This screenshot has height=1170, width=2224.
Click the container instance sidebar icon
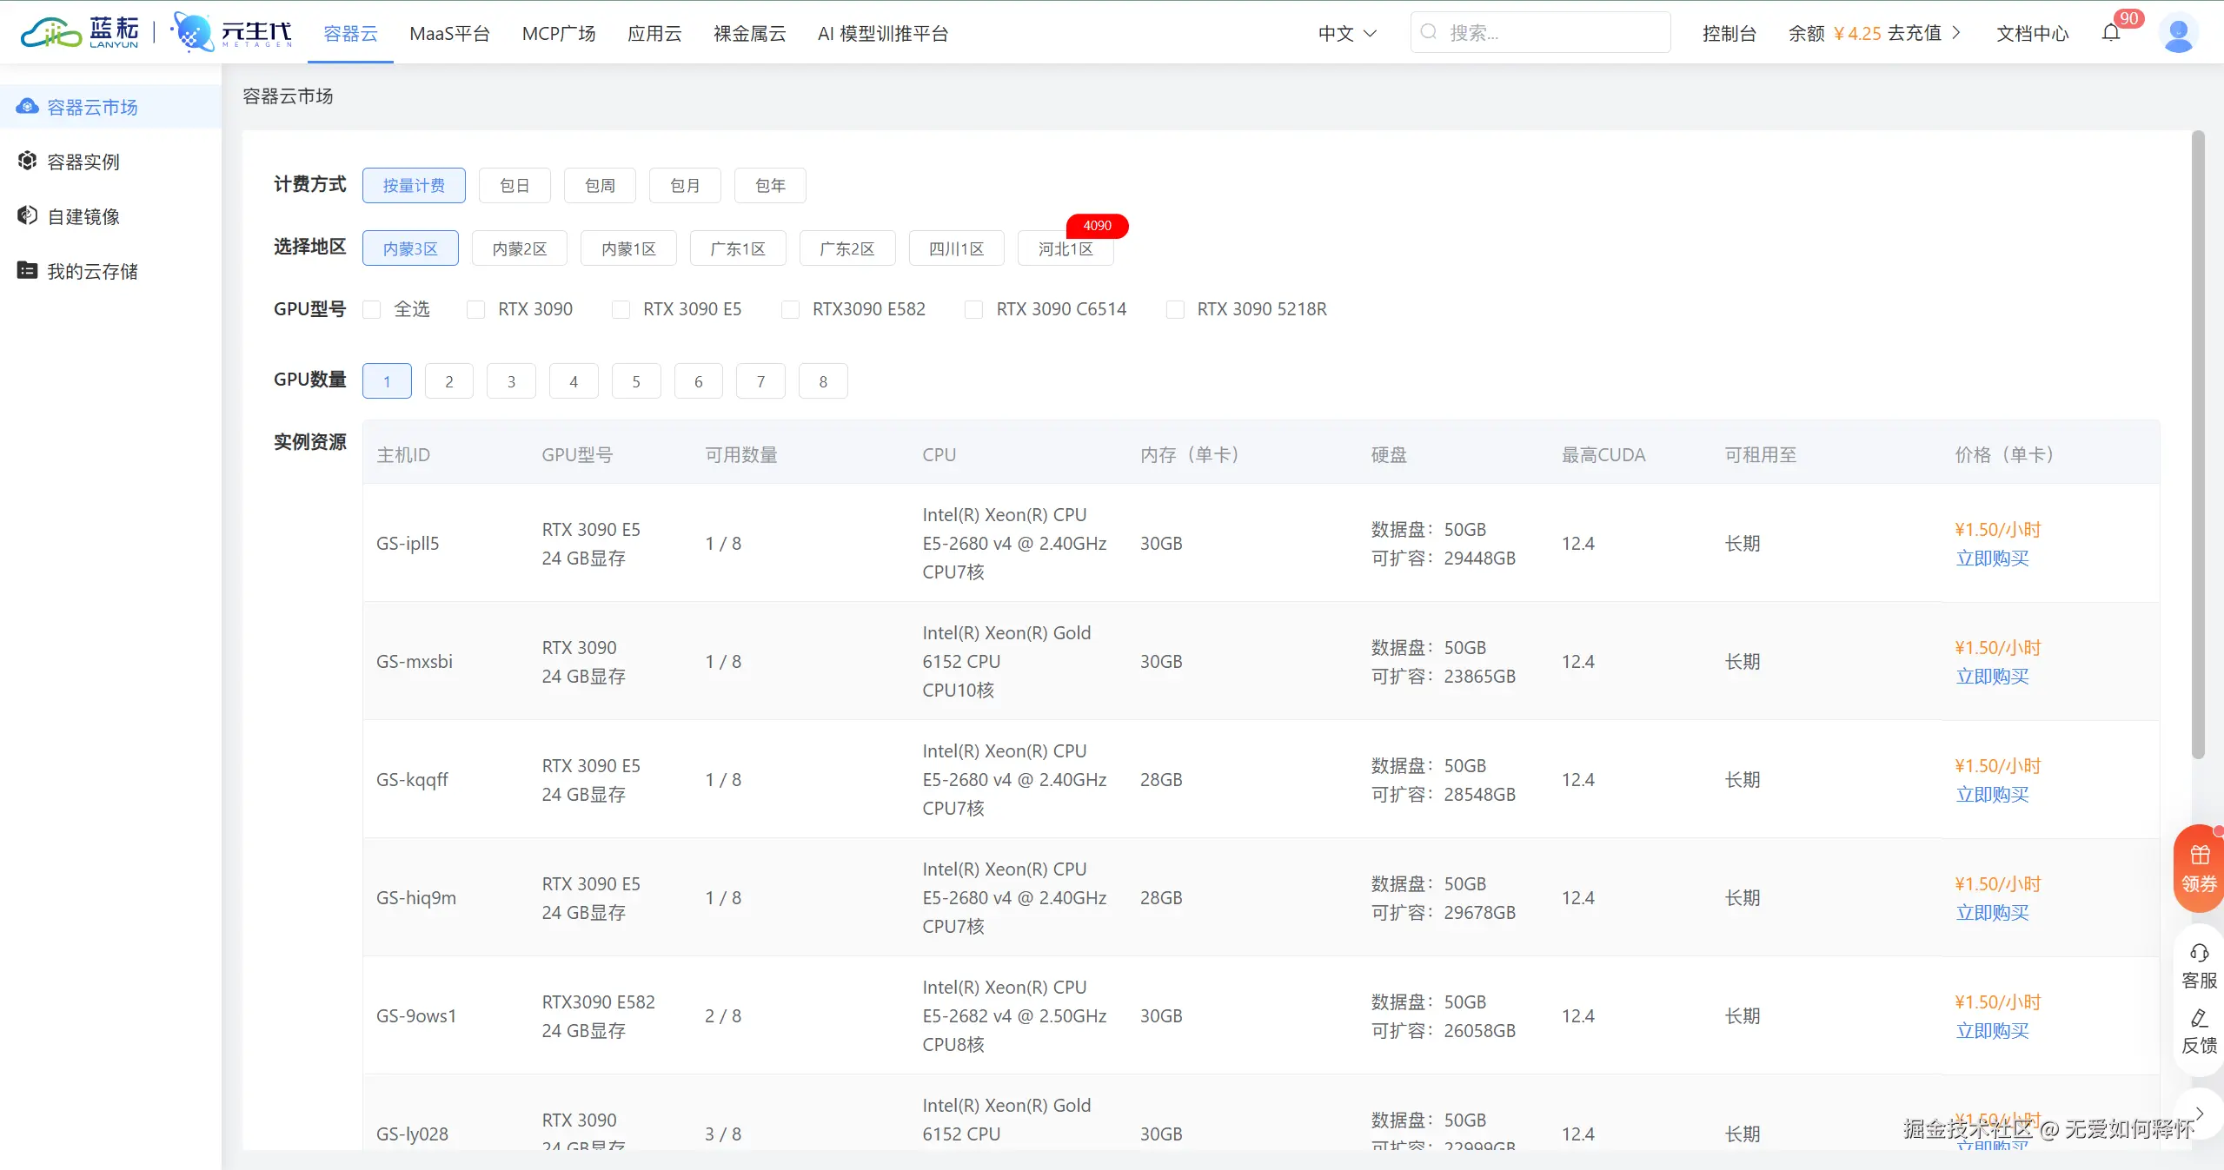(27, 162)
